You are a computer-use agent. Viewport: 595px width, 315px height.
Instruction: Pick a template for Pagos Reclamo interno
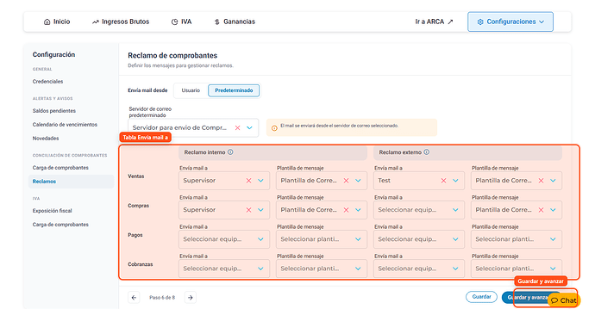coord(322,239)
